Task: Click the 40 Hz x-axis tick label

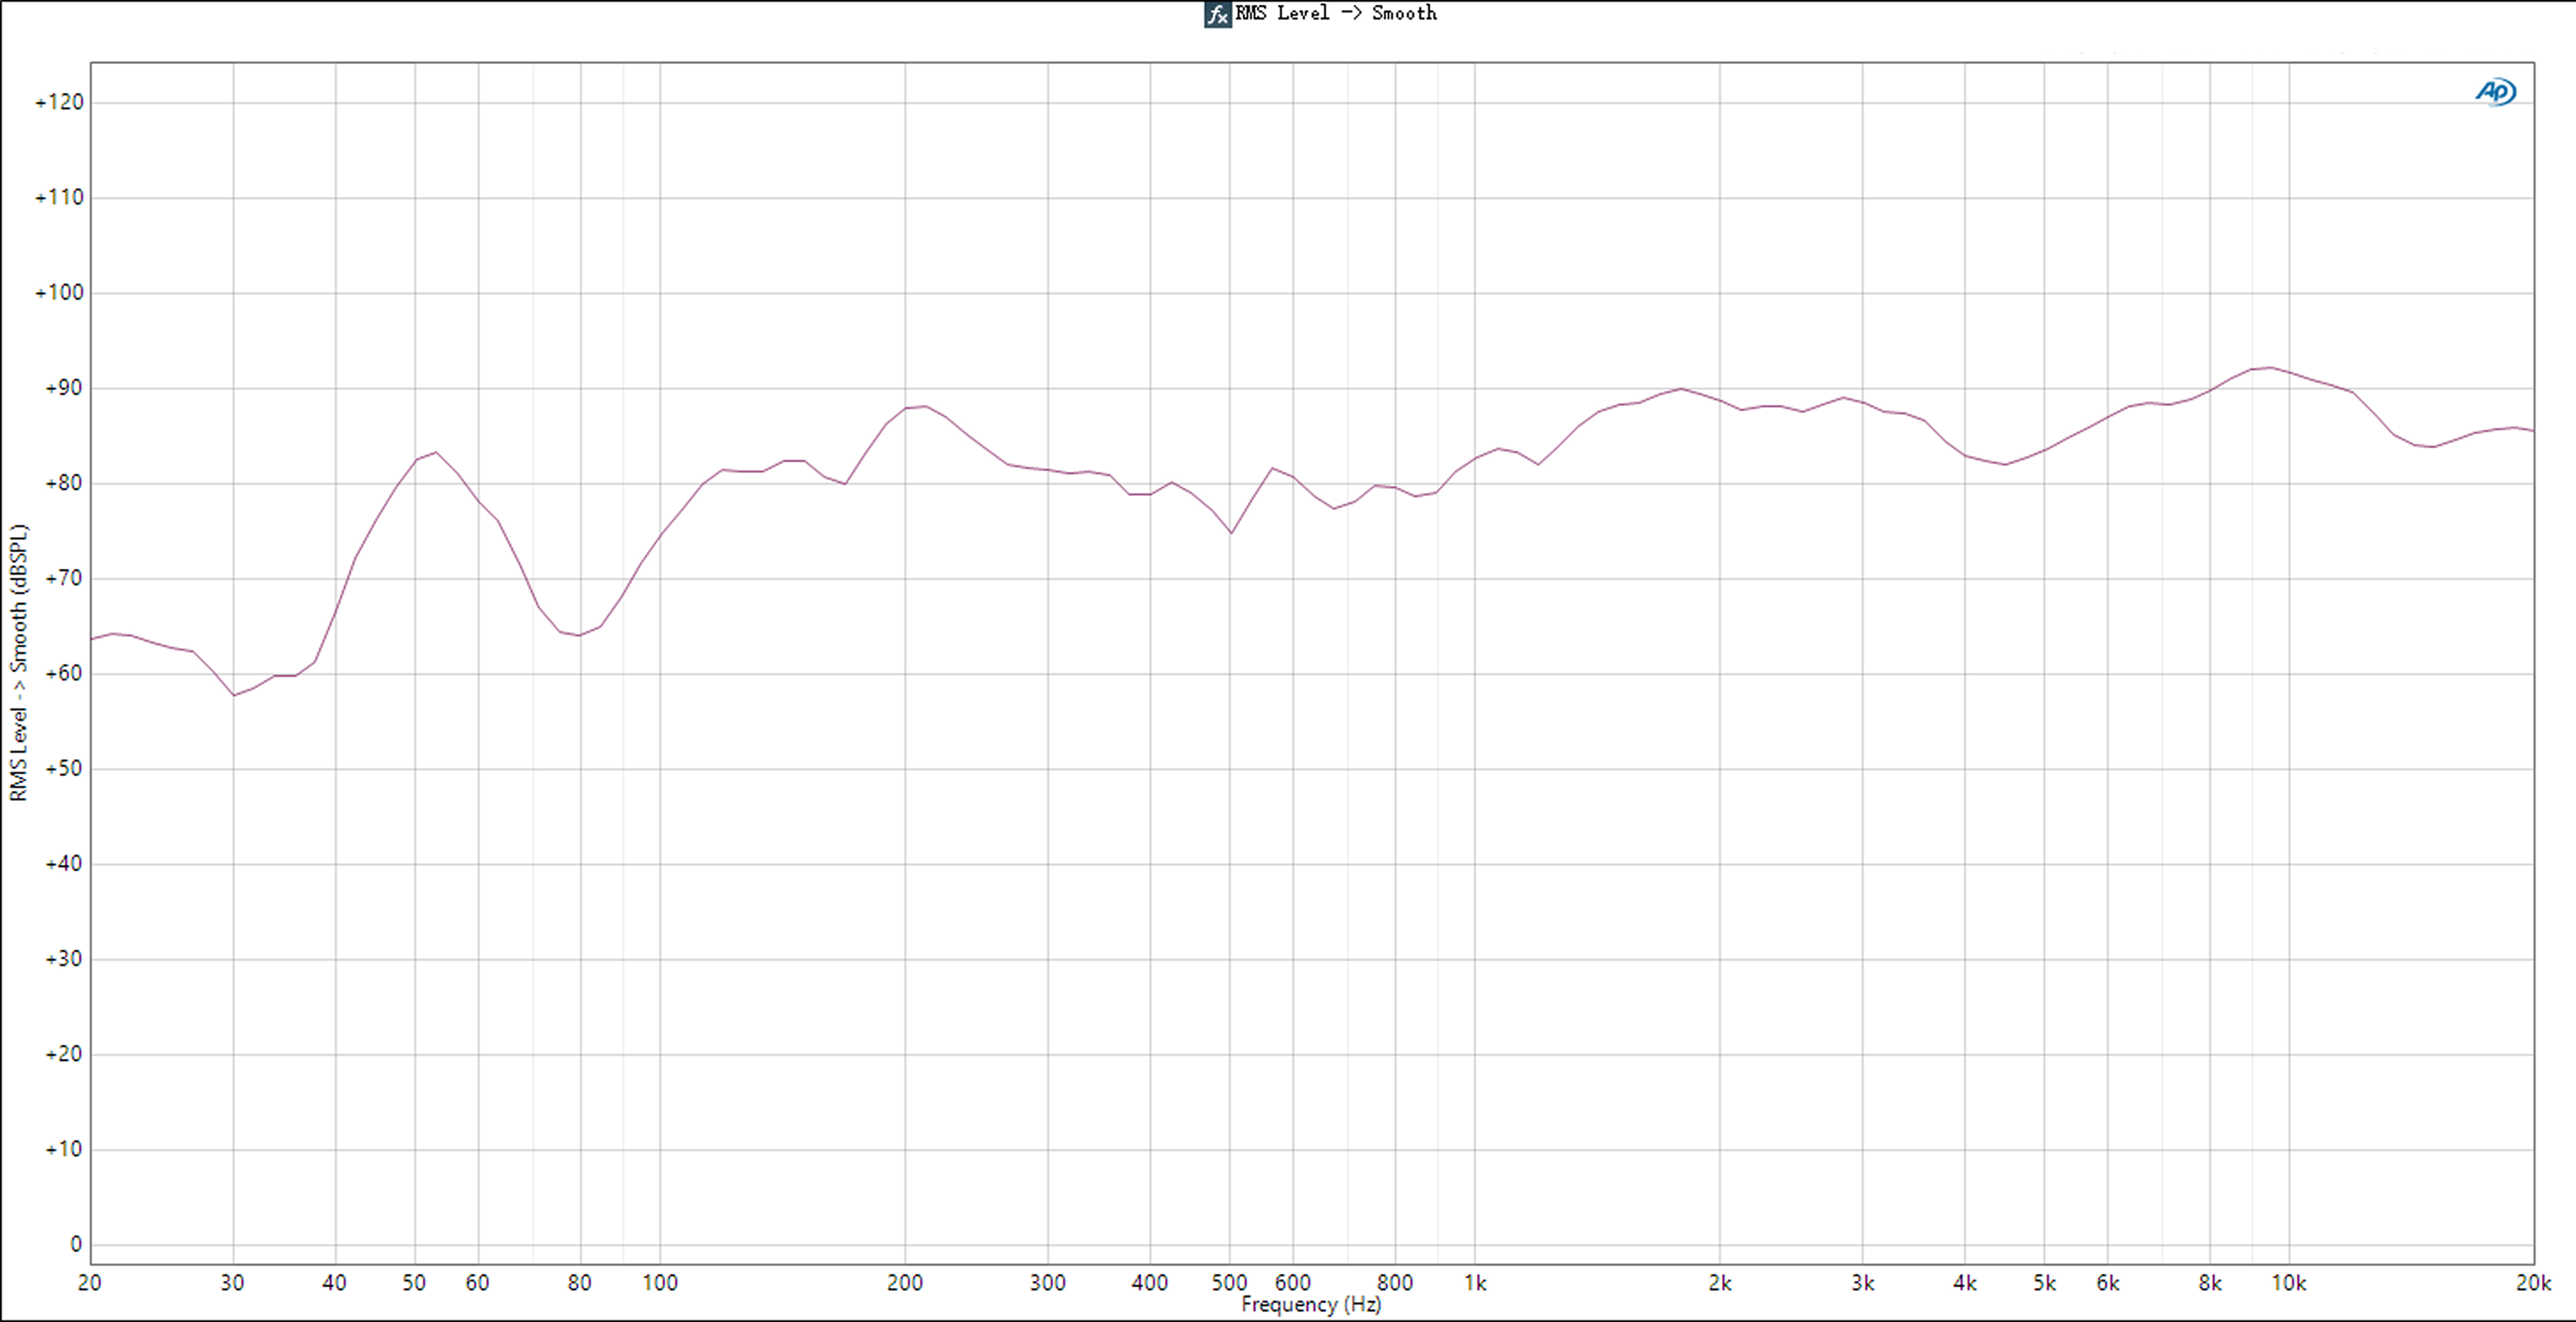Action: click(334, 1283)
